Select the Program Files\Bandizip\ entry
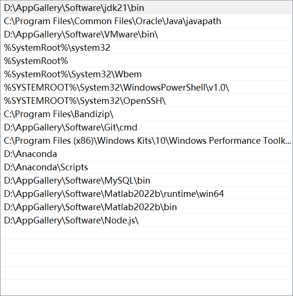The image size is (293, 296). 146,114
